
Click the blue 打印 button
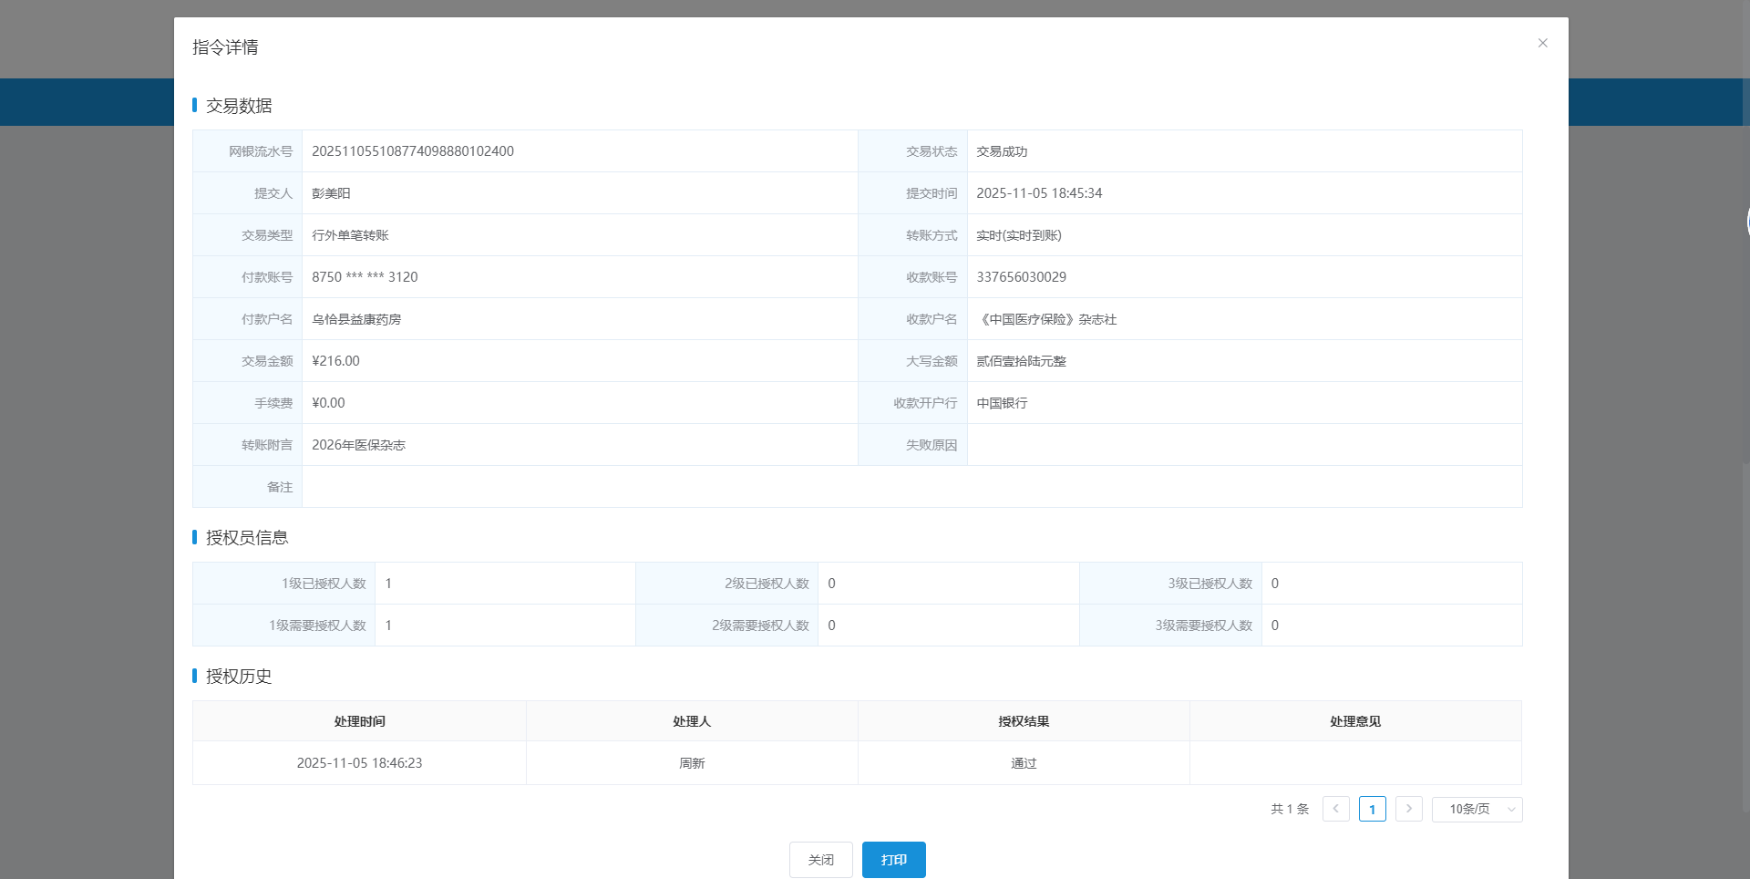pyautogui.click(x=893, y=860)
